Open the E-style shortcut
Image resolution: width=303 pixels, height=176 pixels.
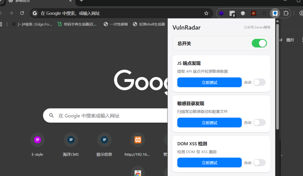37,140
